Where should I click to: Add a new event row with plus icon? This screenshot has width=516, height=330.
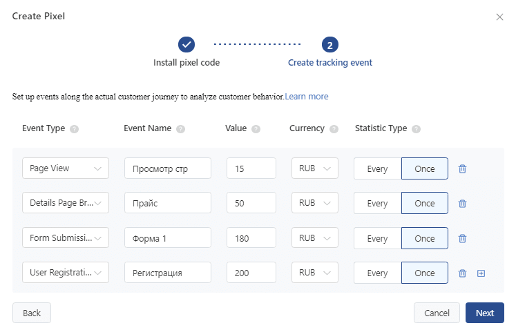(x=481, y=273)
